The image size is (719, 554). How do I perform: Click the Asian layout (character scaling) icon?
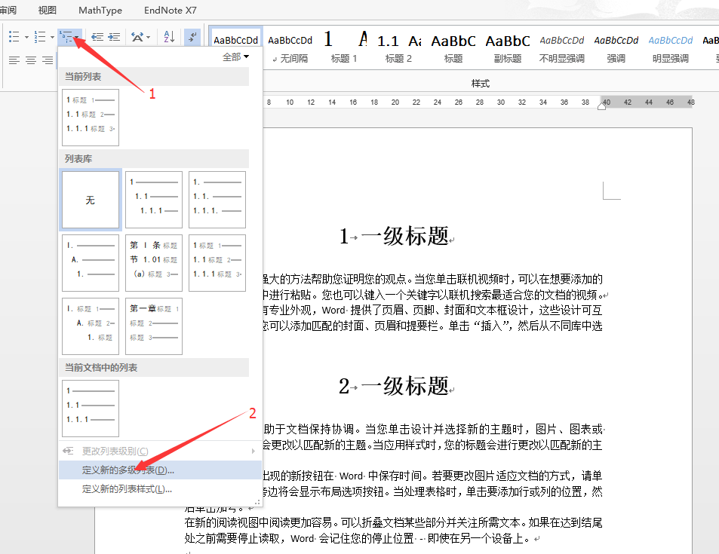pyautogui.click(x=137, y=37)
